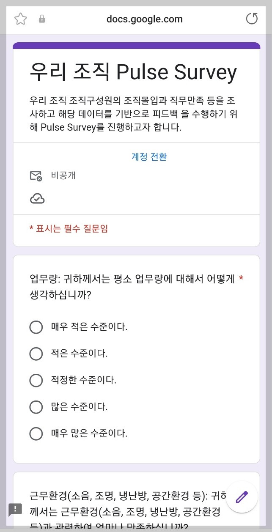Click the '계정 전환' link
The width and height of the screenshot is (272, 532).
click(149, 157)
